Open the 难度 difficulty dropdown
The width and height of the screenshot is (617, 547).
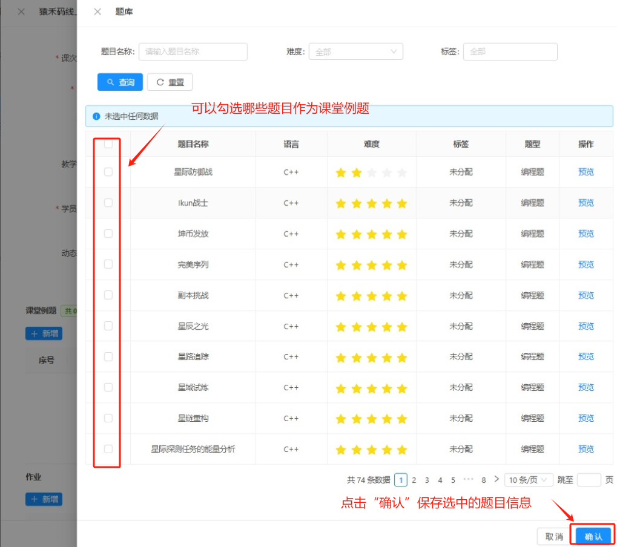point(355,52)
